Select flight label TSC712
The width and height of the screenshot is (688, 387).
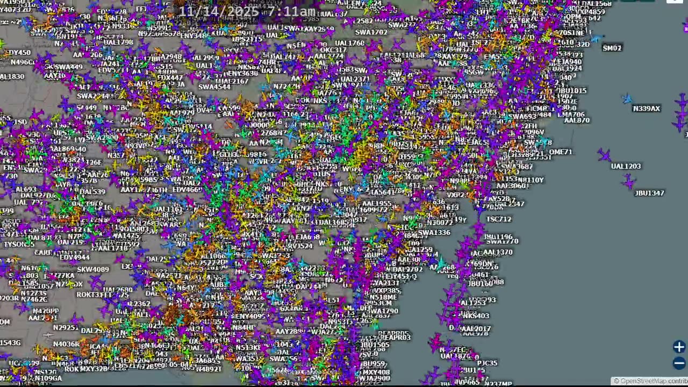(499, 219)
